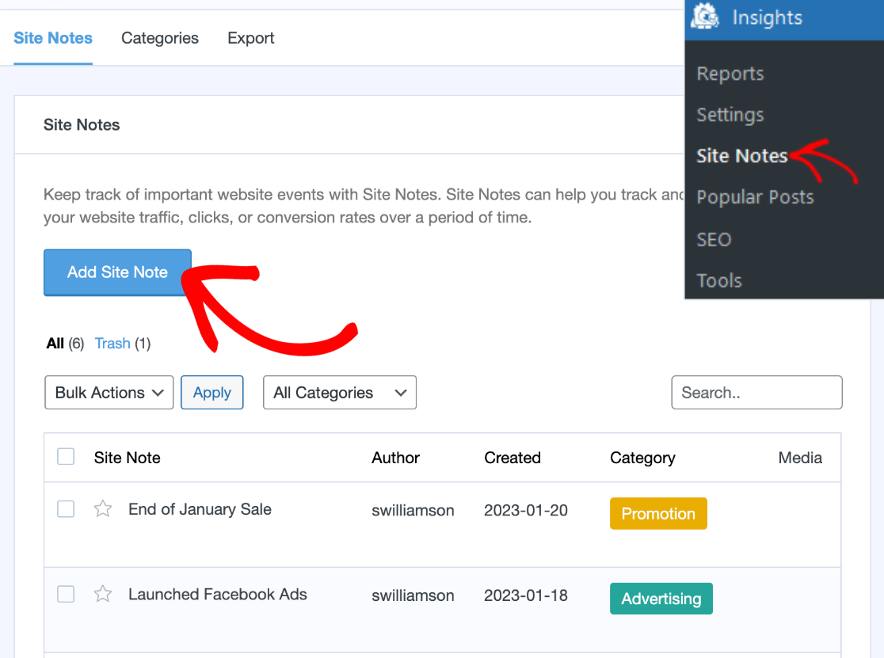
Task: Click the Apply button
Action: 211,392
